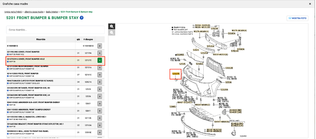Close the Grafiche casa madre dialog
316x139 pixels.
(x=310, y=4)
